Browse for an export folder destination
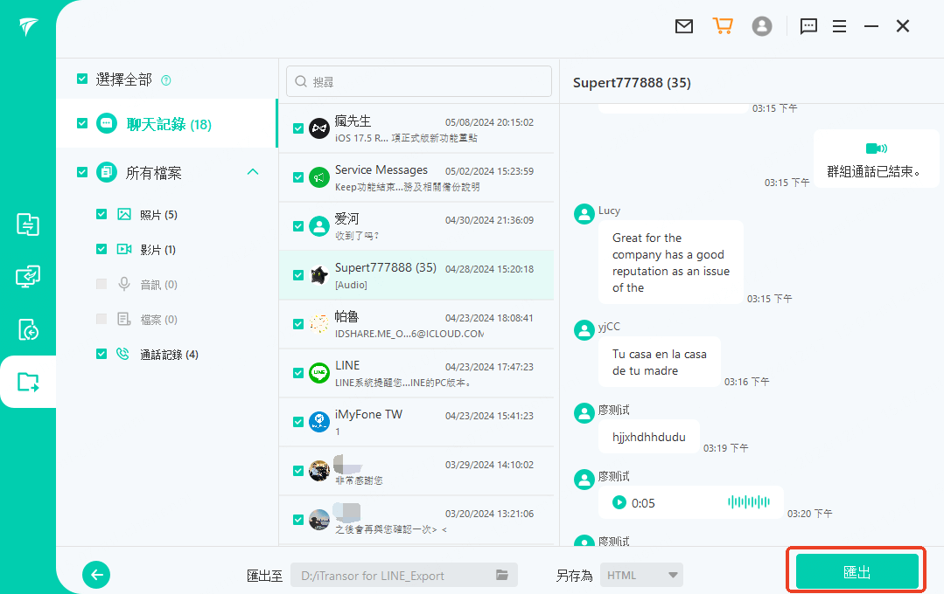 tap(500, 574)
